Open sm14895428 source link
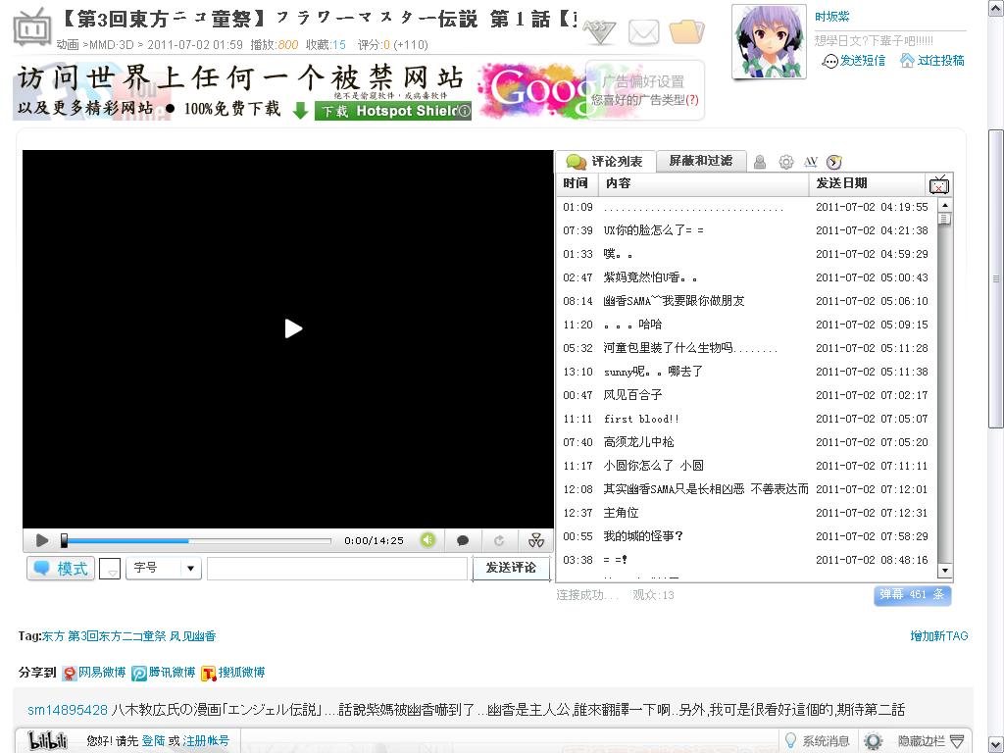This screenshot has width=1004, height=753. click(68, 710)
